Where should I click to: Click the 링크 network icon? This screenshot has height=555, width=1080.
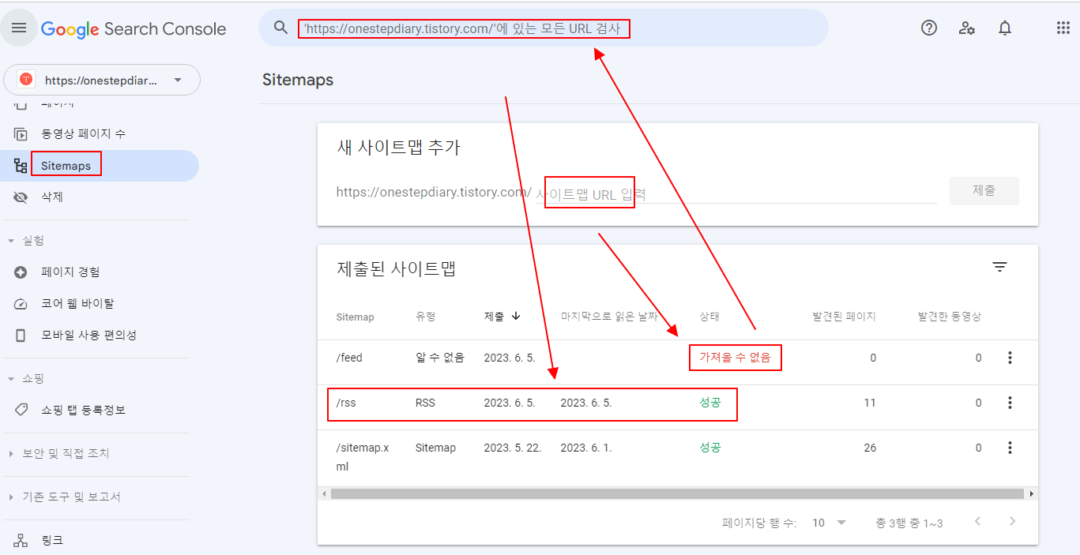pos(21,541)
